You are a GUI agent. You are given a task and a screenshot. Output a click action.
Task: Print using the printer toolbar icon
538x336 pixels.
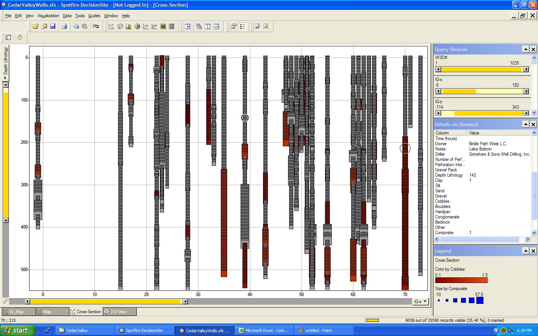click(64, 27)
